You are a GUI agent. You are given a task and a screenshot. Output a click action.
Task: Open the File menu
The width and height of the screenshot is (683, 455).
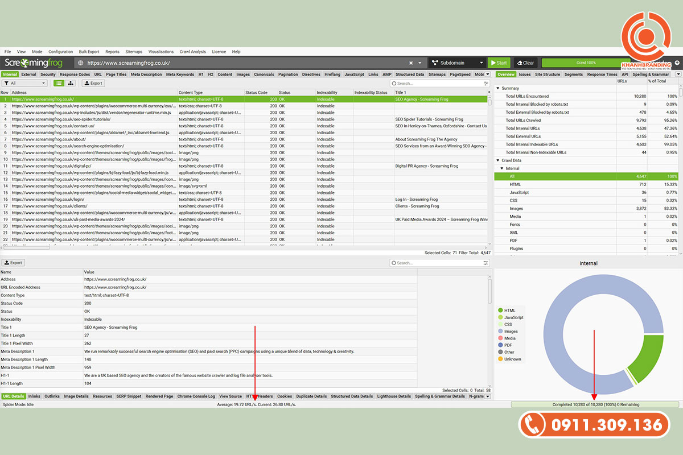8,52
